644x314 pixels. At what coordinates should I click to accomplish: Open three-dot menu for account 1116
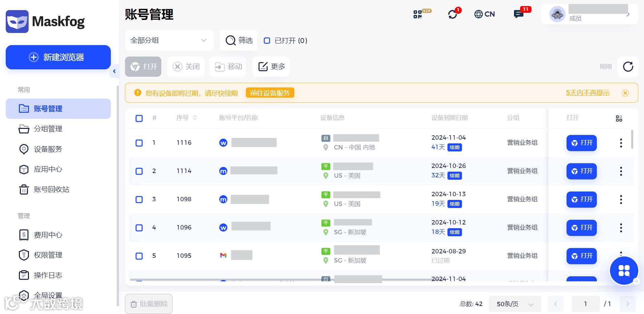coord(621,143)
